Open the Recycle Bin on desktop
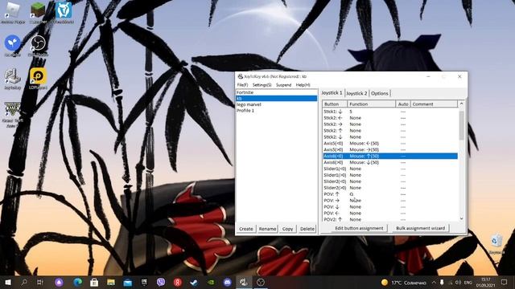The image size is (515, 289). (x=496, y=244)
